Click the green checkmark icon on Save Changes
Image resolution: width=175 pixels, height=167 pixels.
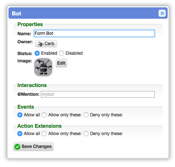pos(17,146)
